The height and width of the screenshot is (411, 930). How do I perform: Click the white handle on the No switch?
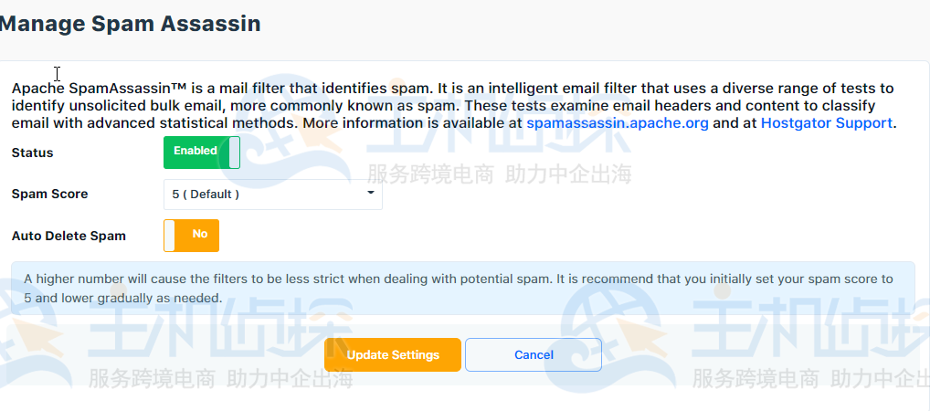point(170,236)
